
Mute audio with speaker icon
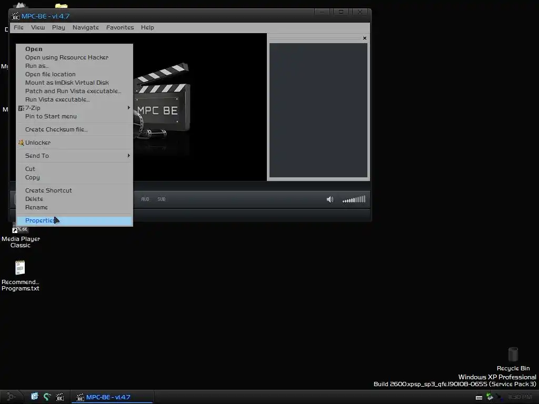coord(330,199)
